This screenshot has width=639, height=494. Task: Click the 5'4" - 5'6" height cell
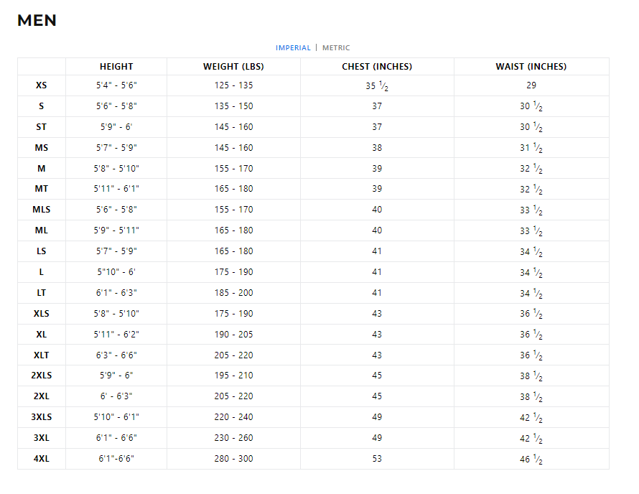(116, 85)
